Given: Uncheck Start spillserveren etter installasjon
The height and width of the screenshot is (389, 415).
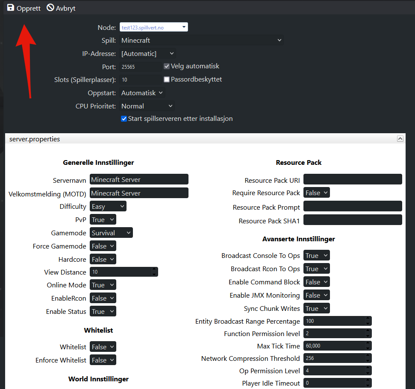Looking at the screenshot, I should (x=124, y=119).
